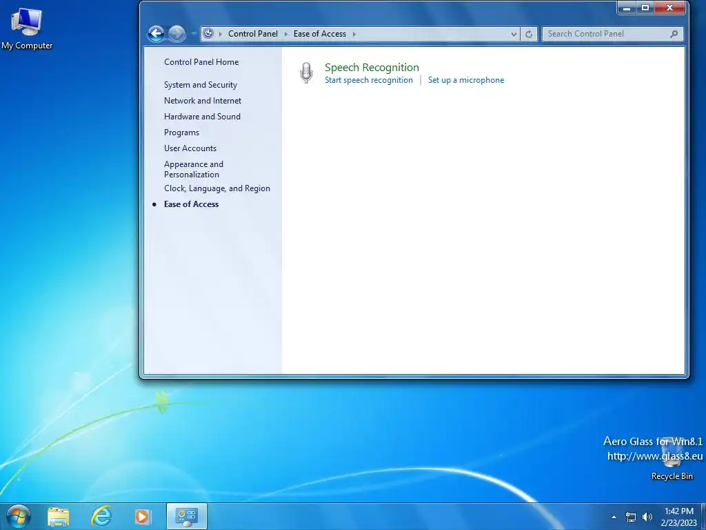706x530 pixels.
Task: Click the Back arrow button
Action: click(x=157, y=33)
